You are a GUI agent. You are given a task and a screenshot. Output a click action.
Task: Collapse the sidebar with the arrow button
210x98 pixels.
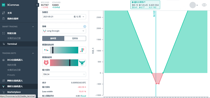(x=37, y=5)
